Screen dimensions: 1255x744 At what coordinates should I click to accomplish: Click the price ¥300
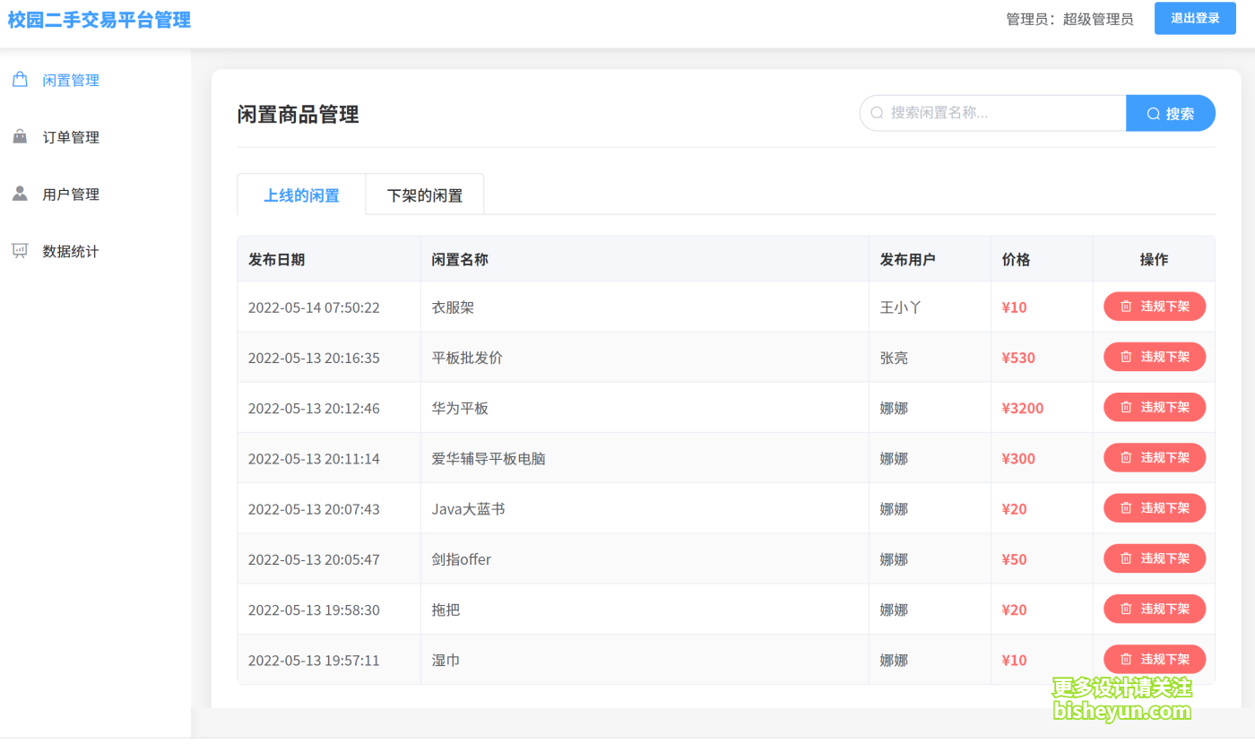[x=1018, y=458]
